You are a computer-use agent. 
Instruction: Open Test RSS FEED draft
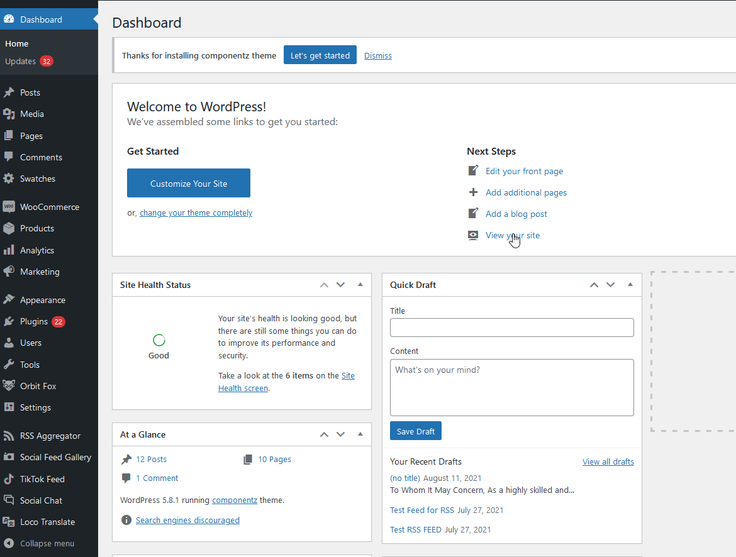(x=416, y=530)
